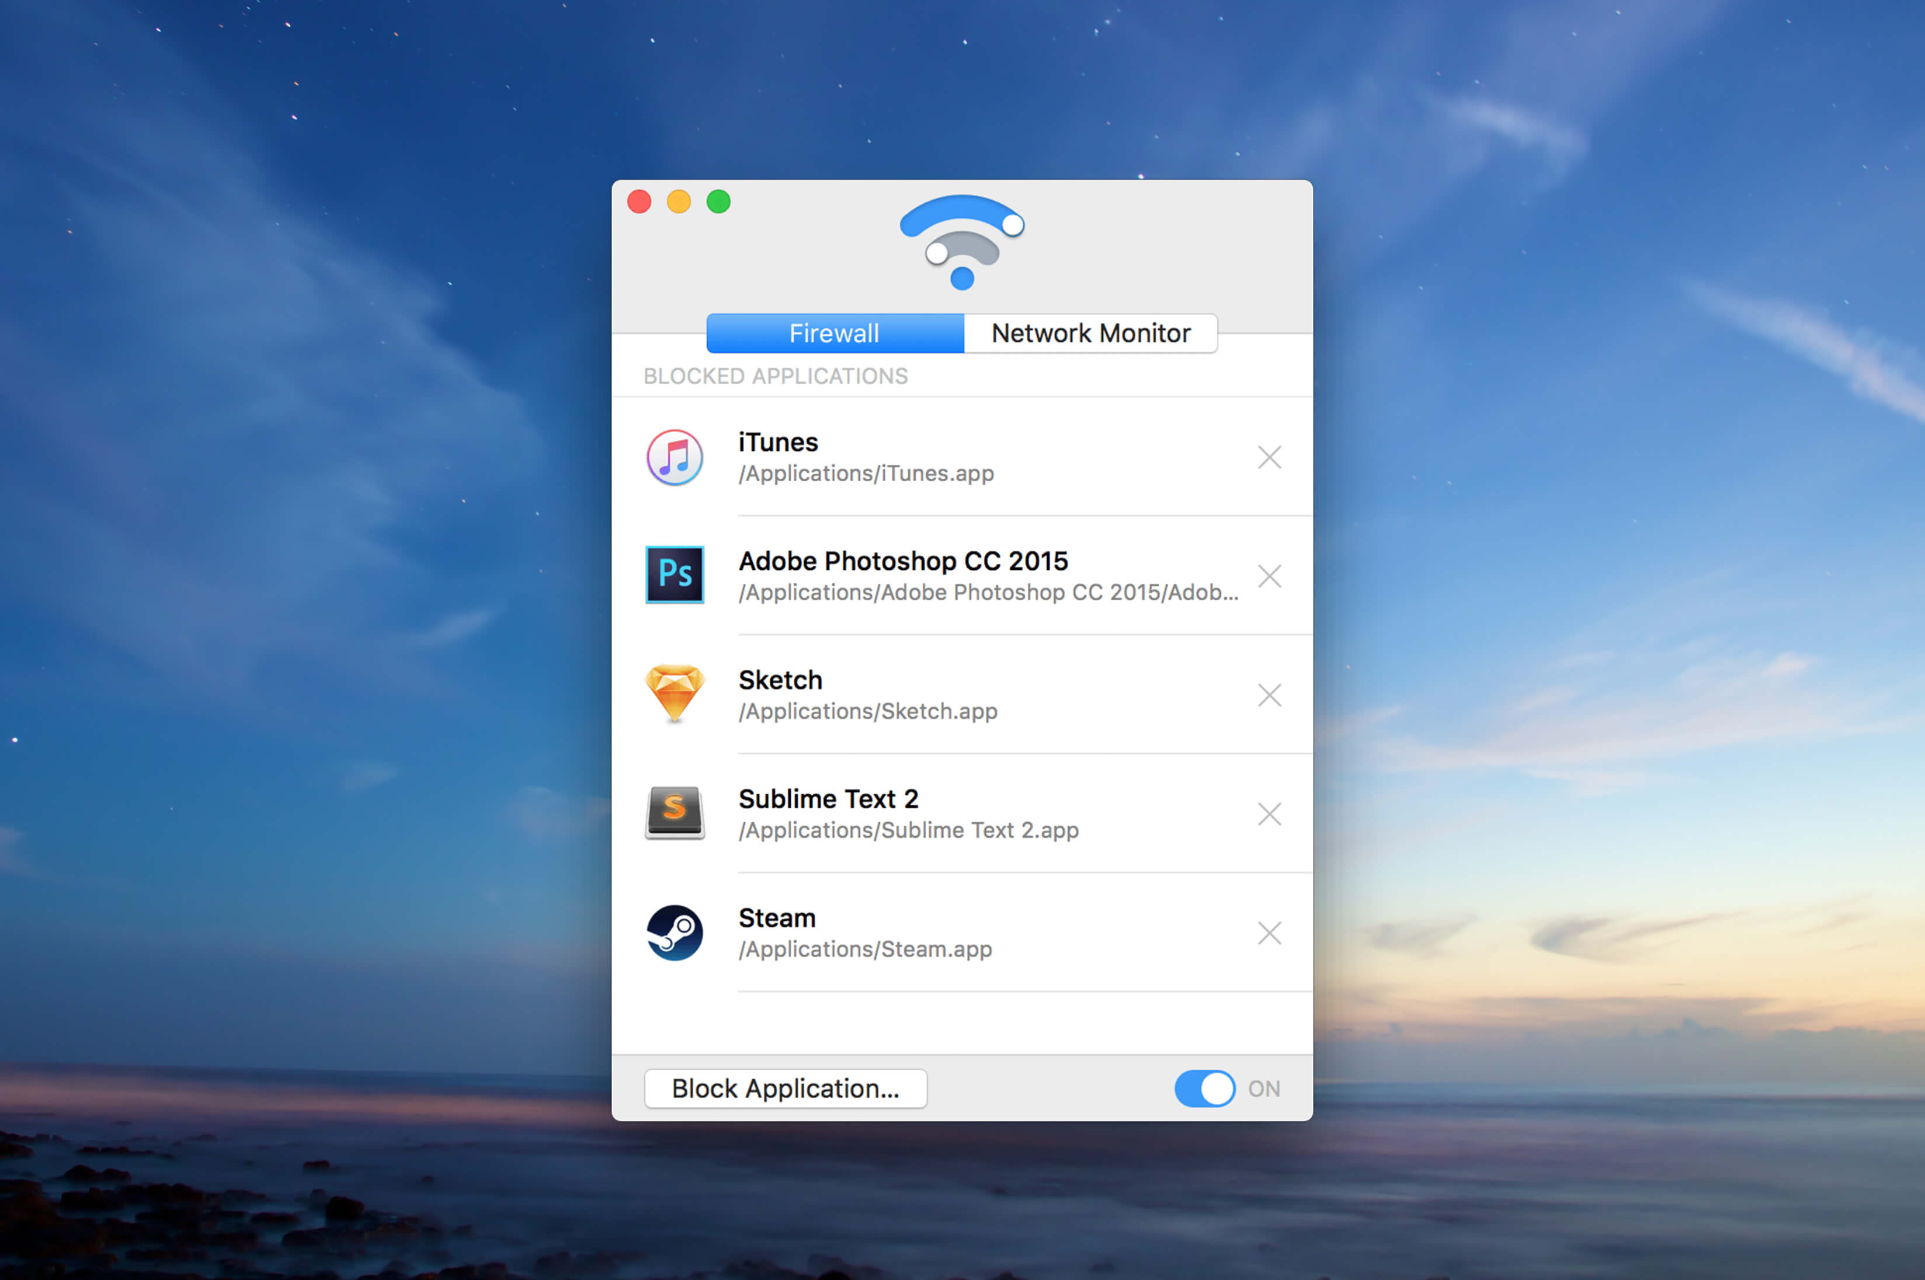Open the Block Application… dialog

(x=786, y=1088)
